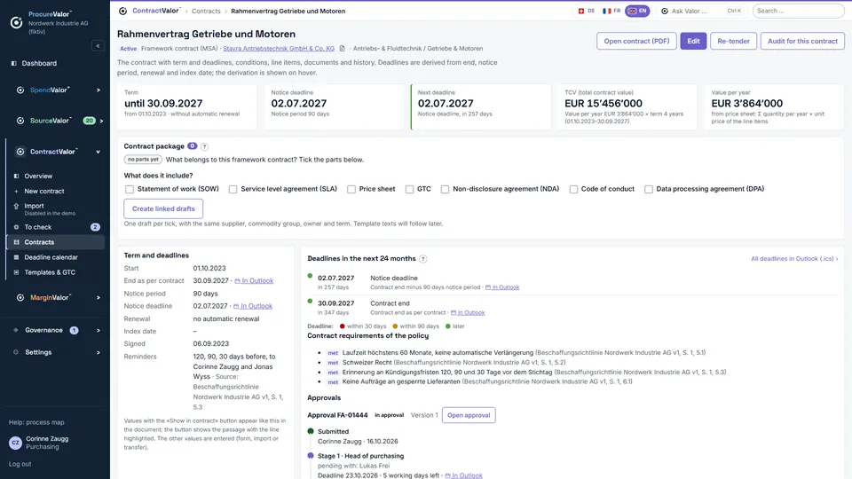The height and width of the screenshot is (479, 852).
Task: Click the Re-tender button
Action: pyautogui.click(x=733, y=42)
